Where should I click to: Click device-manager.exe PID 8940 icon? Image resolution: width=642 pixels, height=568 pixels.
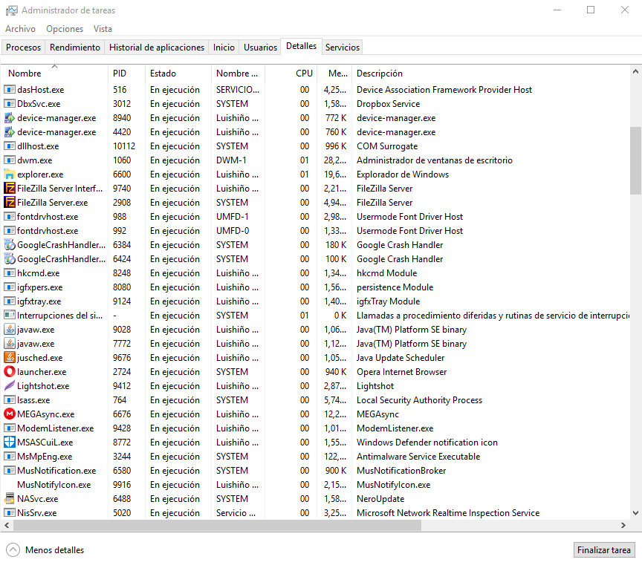pos(10,118)
